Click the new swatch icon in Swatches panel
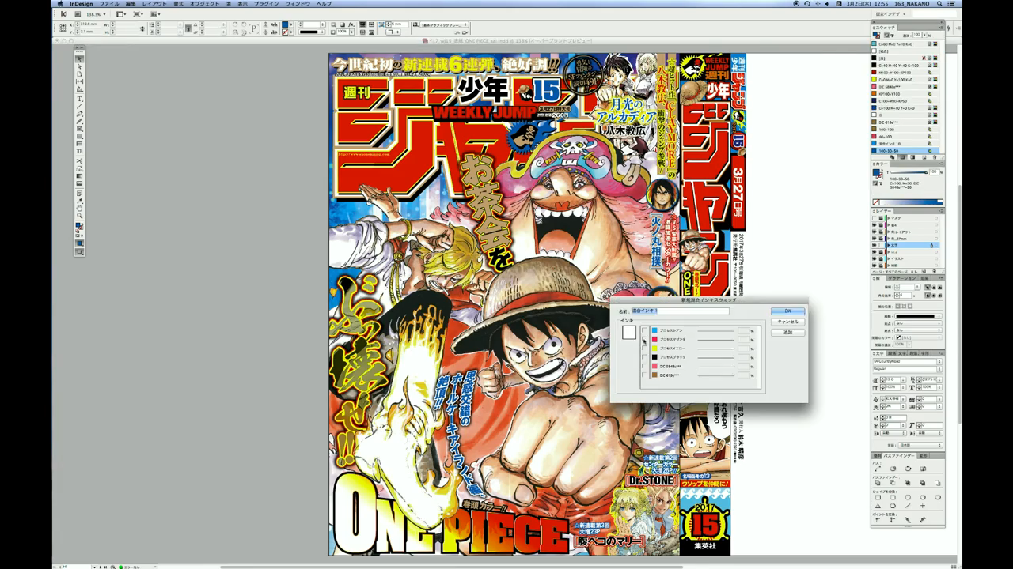The width and height of the screenshot is (1013, 569). tap(925, 157)
